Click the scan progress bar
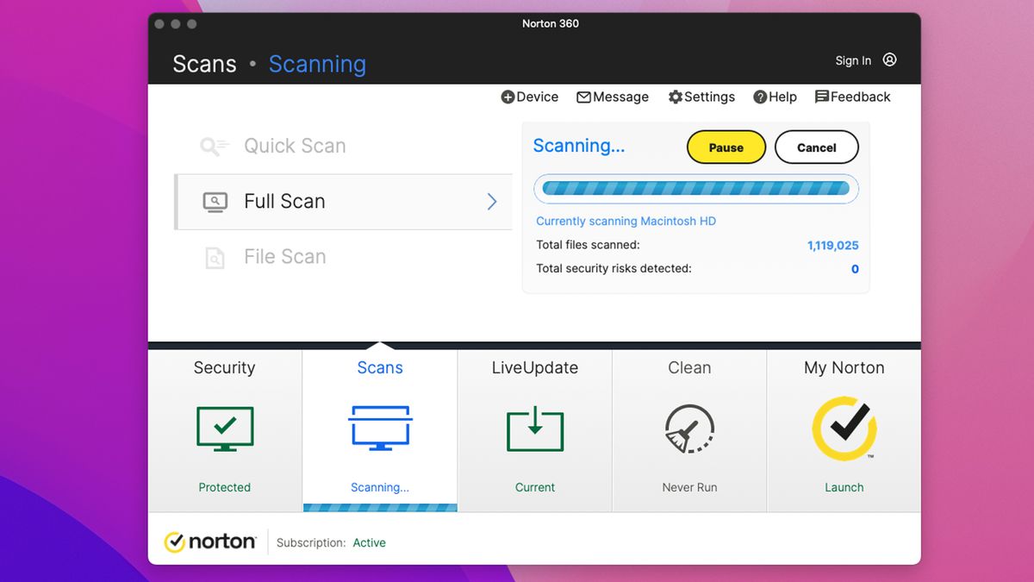The width and height of the screenshot is (1034, 582). pos(695,189)
